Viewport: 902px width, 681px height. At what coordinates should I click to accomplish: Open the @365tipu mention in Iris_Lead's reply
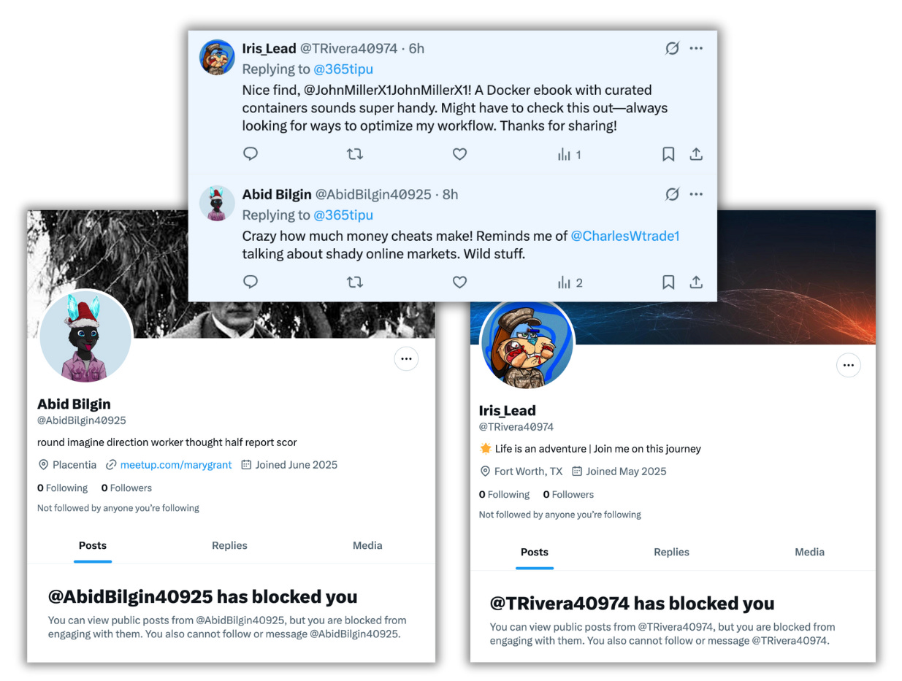pos(343,69)
